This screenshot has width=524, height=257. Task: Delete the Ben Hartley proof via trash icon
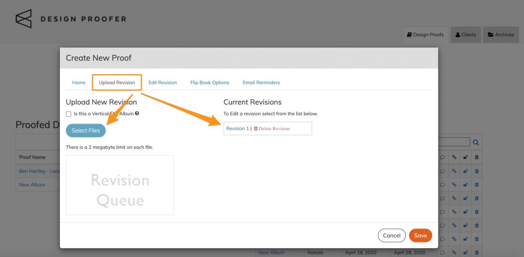[476, 171]
